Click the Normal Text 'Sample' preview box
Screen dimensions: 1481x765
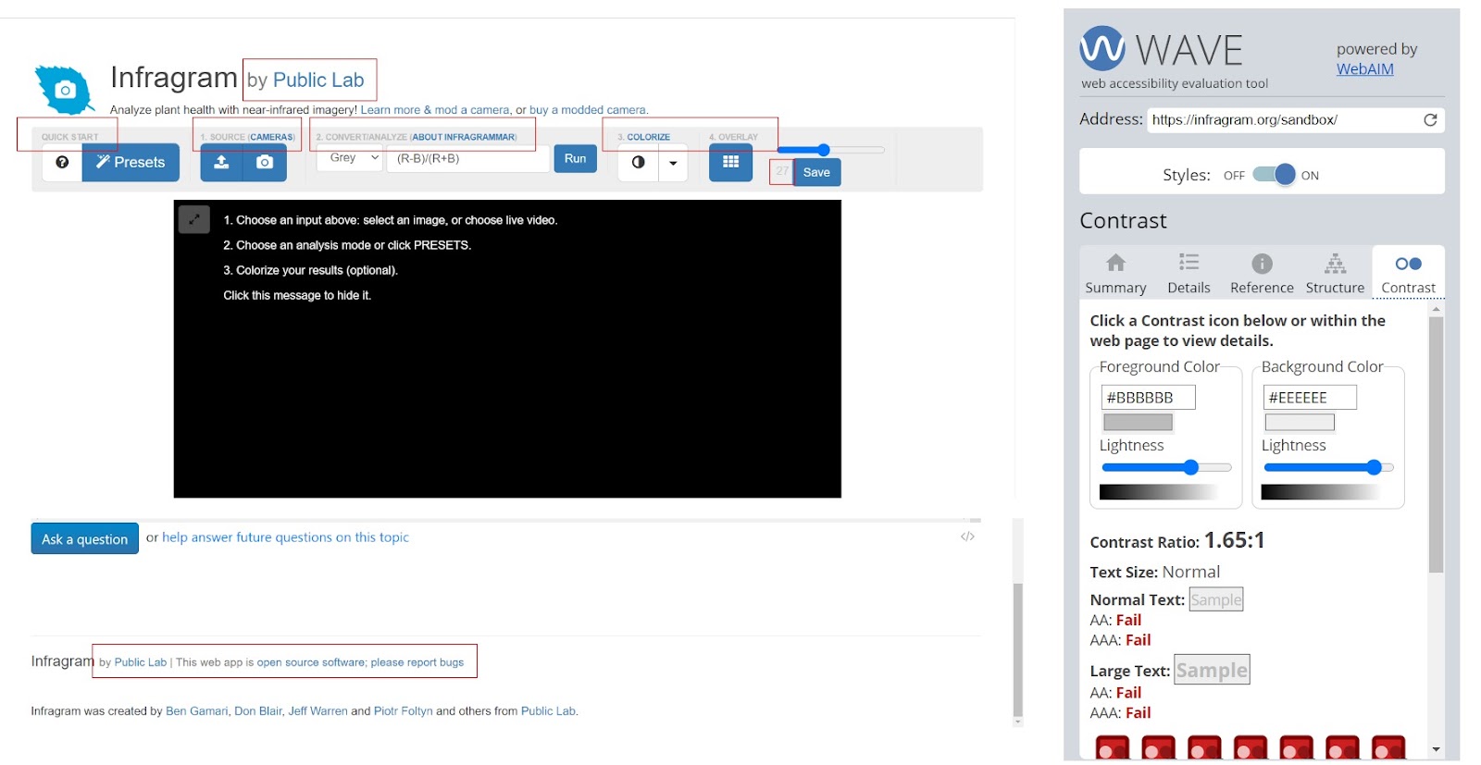[x=1216, y=599]
